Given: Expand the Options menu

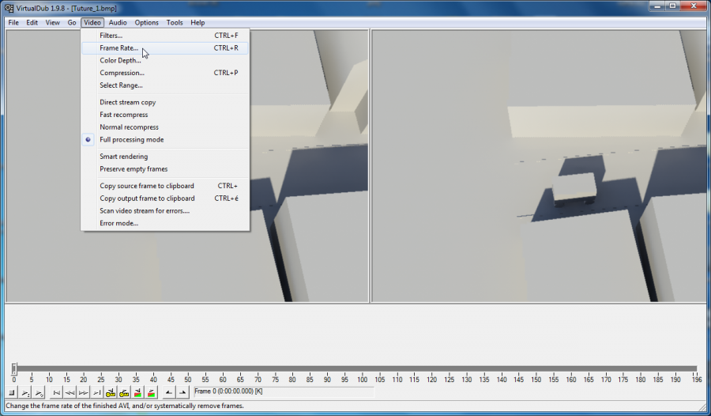Looking at the screenshot, I should click(146, 23).
